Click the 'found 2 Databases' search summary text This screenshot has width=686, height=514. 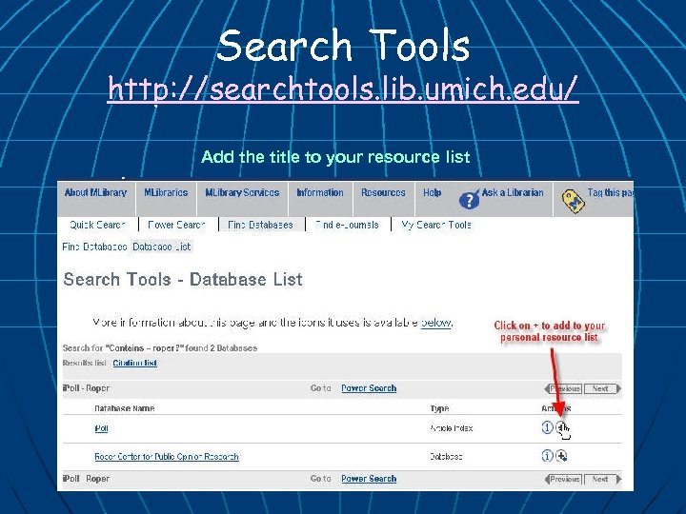(221, 348)
